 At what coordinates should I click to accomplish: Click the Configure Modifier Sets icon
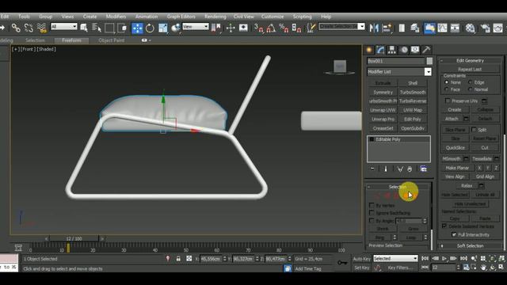pos(423,169)
